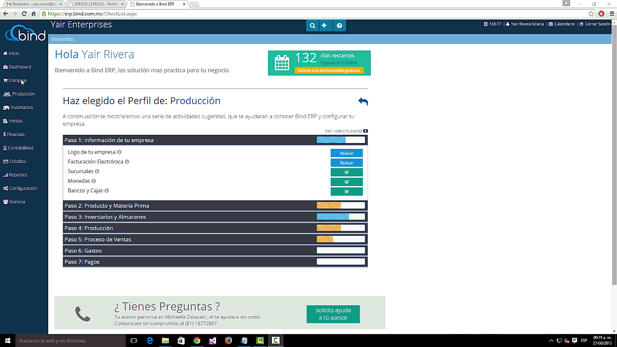Viewport: 617px width, 347px height.
Task: Open the help question mark icon
Action: [x=339, y=26]
